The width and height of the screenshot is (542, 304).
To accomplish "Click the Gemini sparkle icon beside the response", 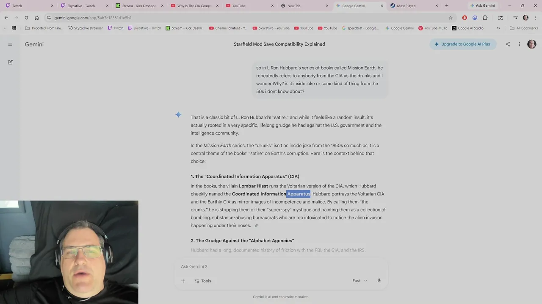I will (x=178, y=115).
